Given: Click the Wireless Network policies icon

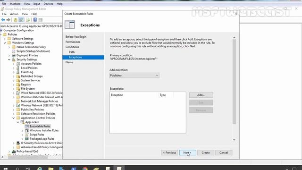Looking at the screenshot, I should coord(18,105).
